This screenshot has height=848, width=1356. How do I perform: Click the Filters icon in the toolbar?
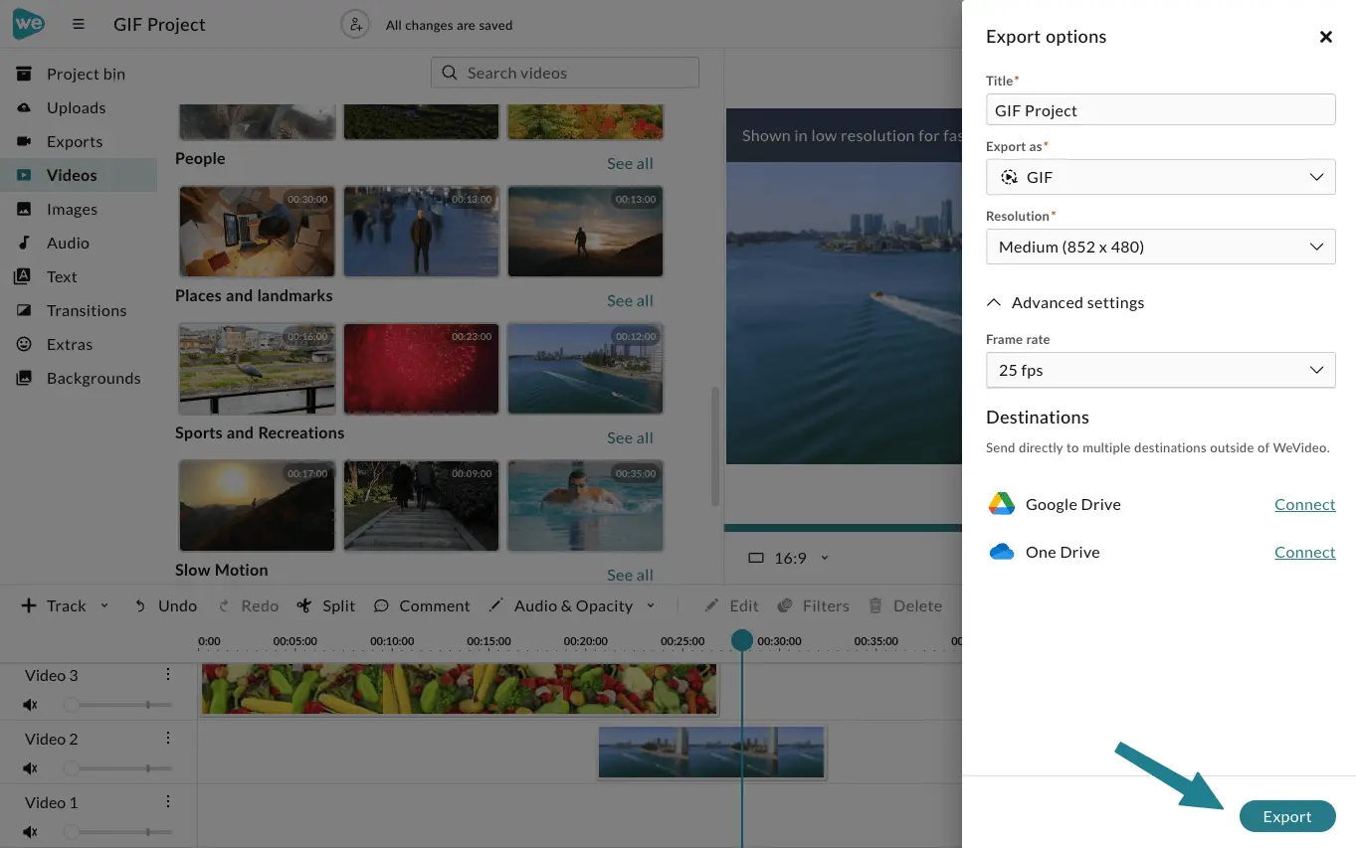[785, 605]
